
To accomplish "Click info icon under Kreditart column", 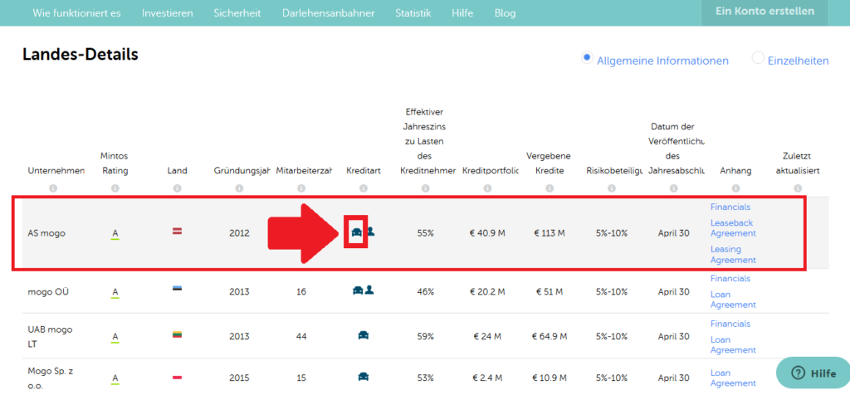I will (364, 188).
